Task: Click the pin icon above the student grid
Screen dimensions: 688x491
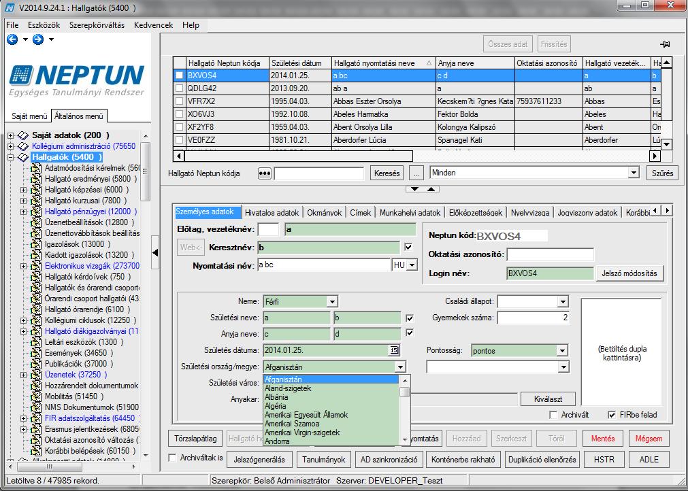Action: (x=665, y=44)
